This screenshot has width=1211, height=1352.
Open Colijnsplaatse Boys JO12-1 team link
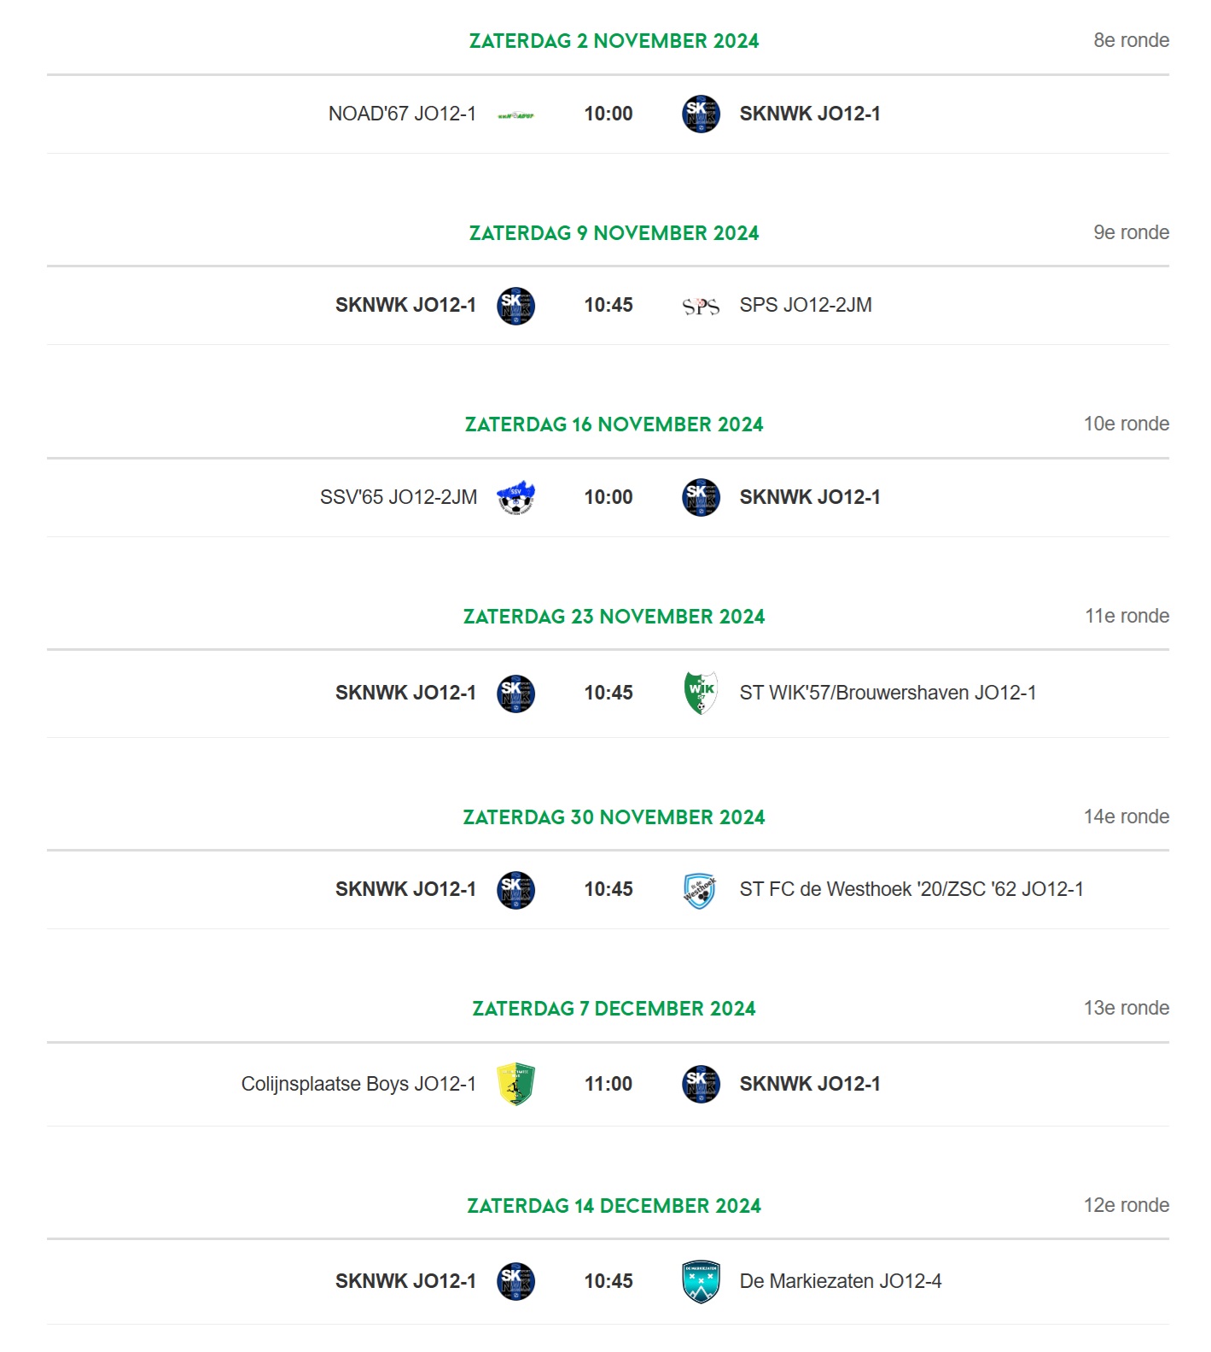pyautogui.click(x=358, y=1084)
